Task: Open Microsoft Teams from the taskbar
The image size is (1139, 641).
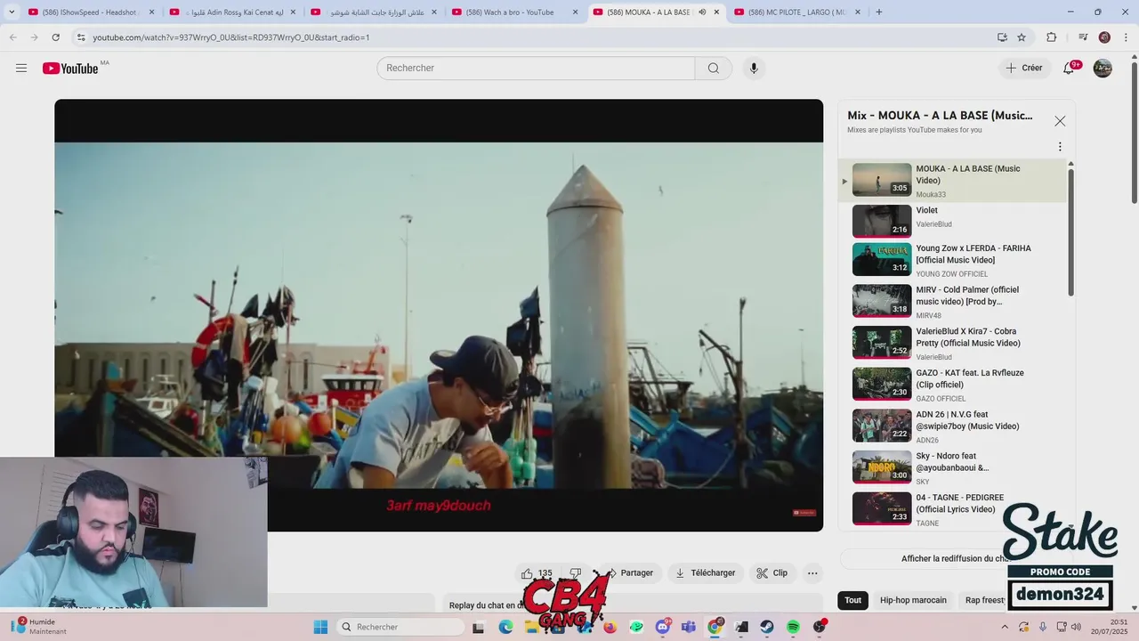Action: click(688, 627)
